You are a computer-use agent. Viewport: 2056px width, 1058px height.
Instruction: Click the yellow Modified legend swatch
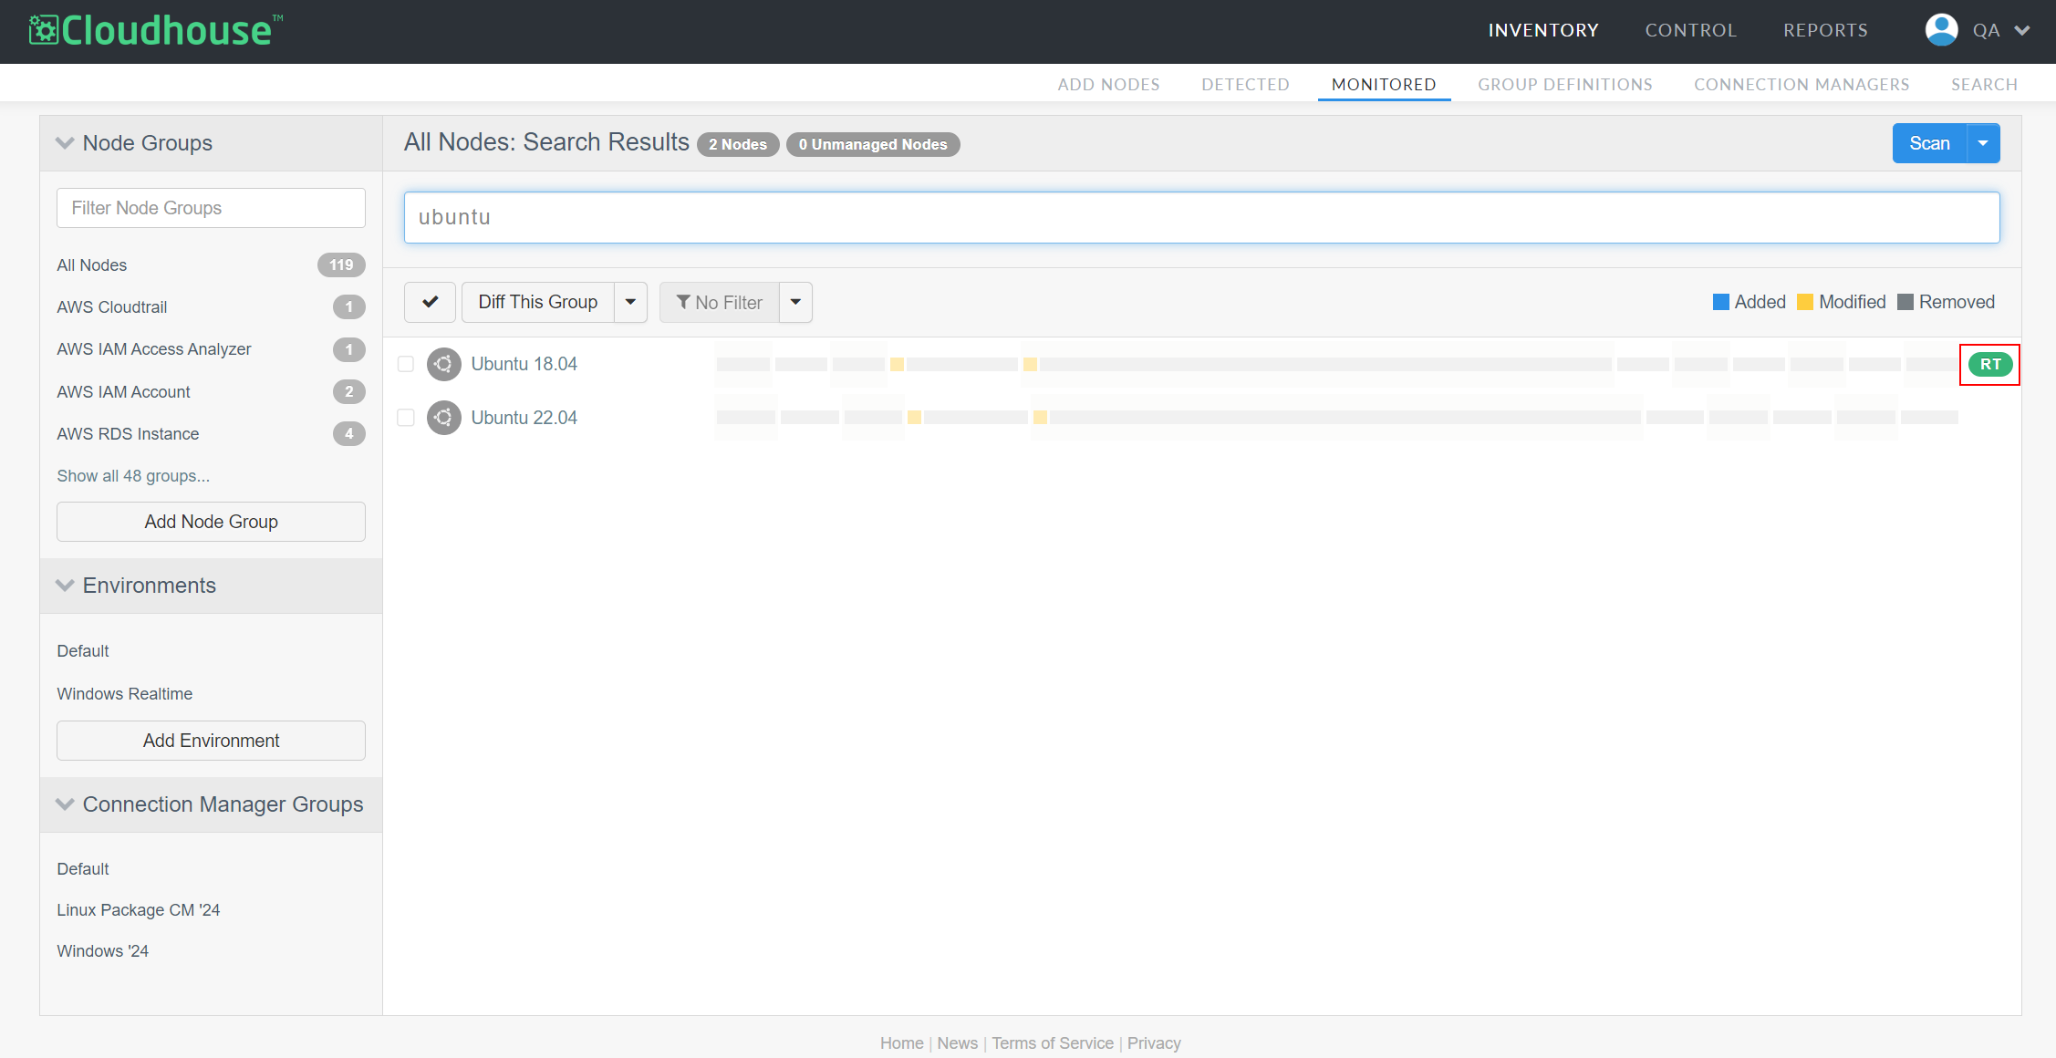pyautogui.click(x=1805, y=302)
